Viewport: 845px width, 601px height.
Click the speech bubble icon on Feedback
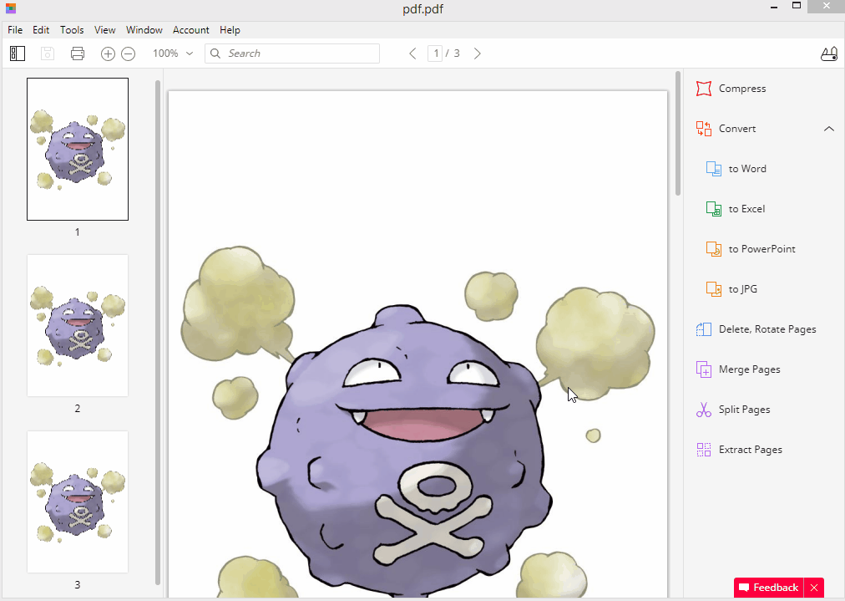click(744, 588)
